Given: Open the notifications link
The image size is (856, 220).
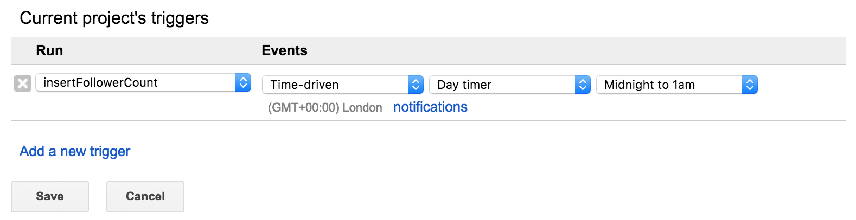Looking at the screenshot, I should [430, 107].
